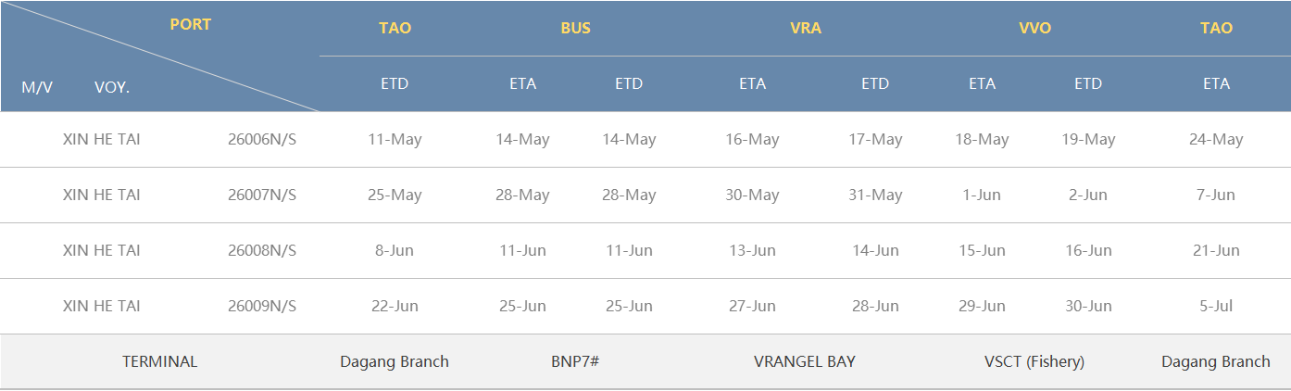This screenshot has height=391, width=1291.
Task: Click the TERMINAL row label
Action: click(x=160, y=362)
